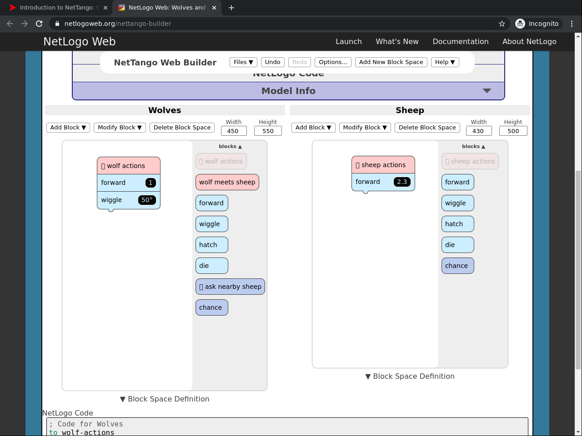Click the NetLogo Web logo title
Image resolution: width=582 pixels, height=436 pixels.
coord(80,41)
